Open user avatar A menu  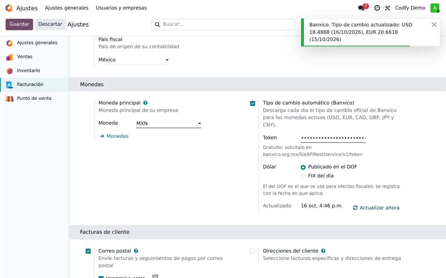coord(435,8)
